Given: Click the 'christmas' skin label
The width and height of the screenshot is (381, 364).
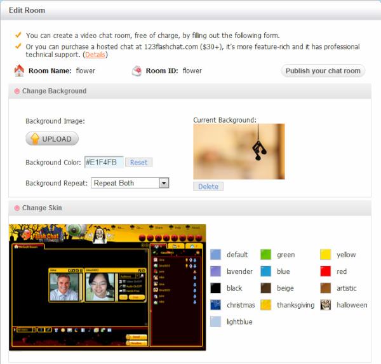Looking at the screenshot, I should [x=241, y=305].
